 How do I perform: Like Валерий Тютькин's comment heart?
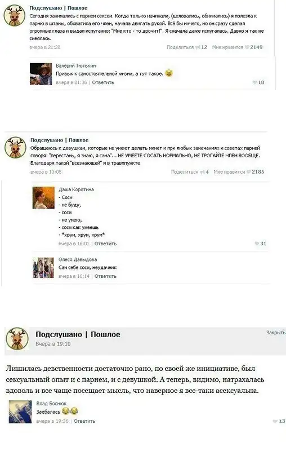(254, 82)
